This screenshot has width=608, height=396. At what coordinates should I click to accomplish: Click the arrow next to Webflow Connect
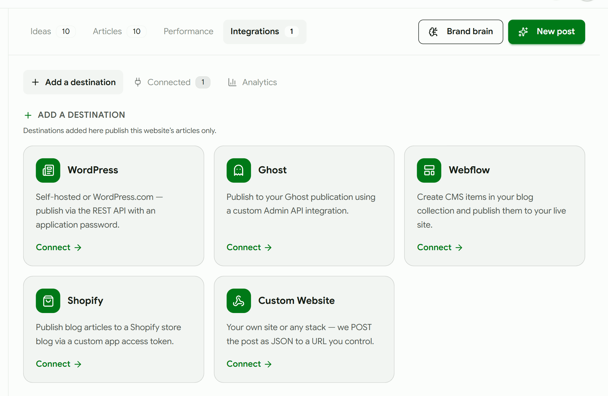pyautogui.click(x=459, y=247)
